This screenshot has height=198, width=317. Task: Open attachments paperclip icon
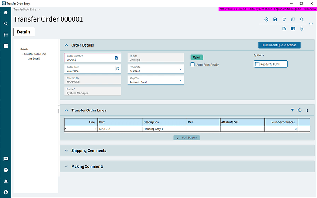pos(302,28)
